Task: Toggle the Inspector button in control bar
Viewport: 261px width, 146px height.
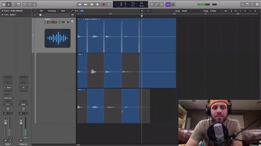Action: click(x=9, y=4)
